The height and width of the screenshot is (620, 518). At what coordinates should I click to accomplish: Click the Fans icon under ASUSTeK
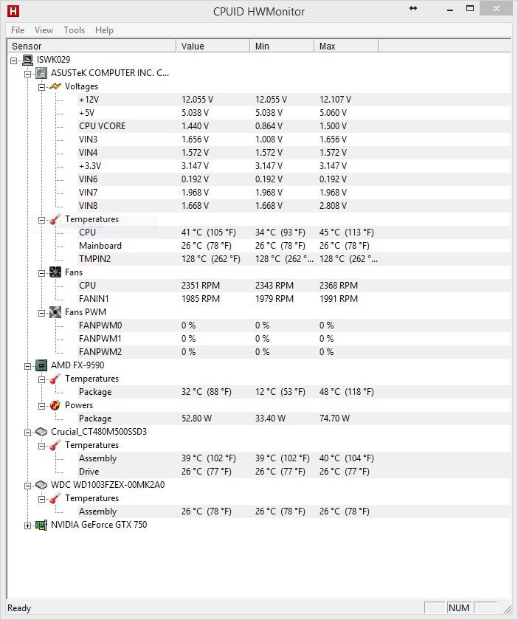coord(55,272)
